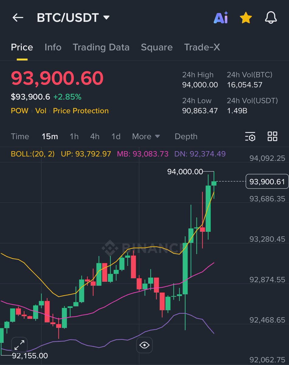Tap the 93,686.35 axis price label
The height and width of the screenshot is (365, 289).
click(267, 199)
